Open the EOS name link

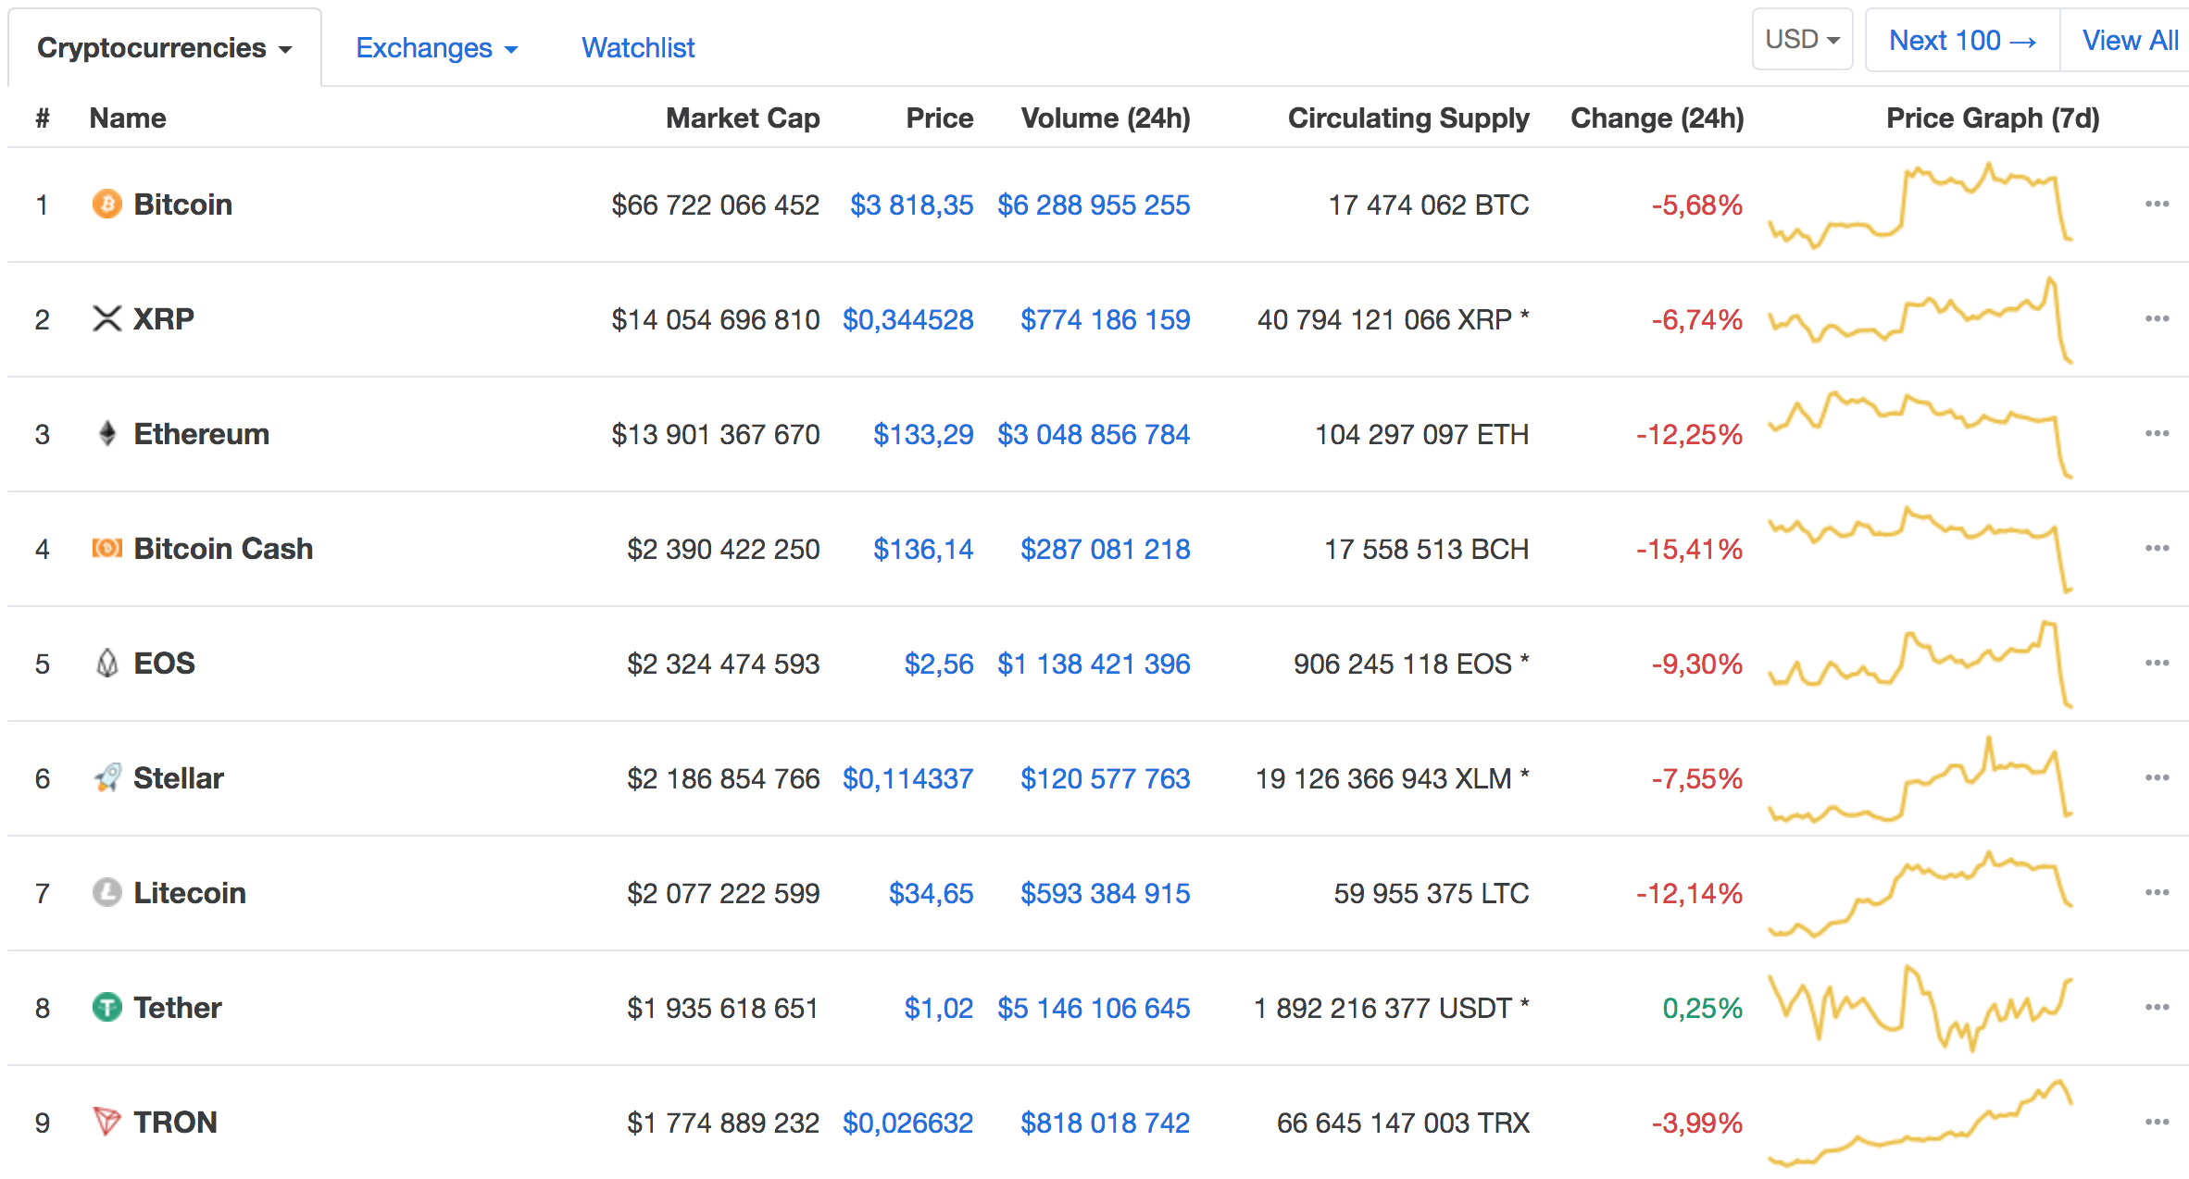click(x=165, y=663)
